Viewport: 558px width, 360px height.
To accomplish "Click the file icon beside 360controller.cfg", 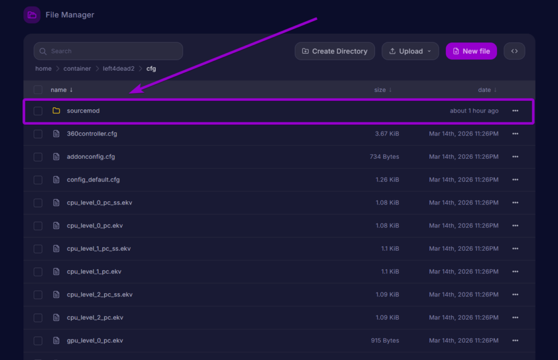I will (x=56, y=133).
